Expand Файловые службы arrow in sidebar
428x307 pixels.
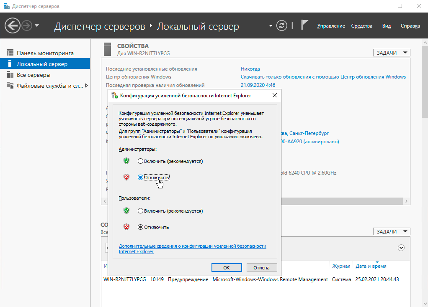[x=87, y=86]
